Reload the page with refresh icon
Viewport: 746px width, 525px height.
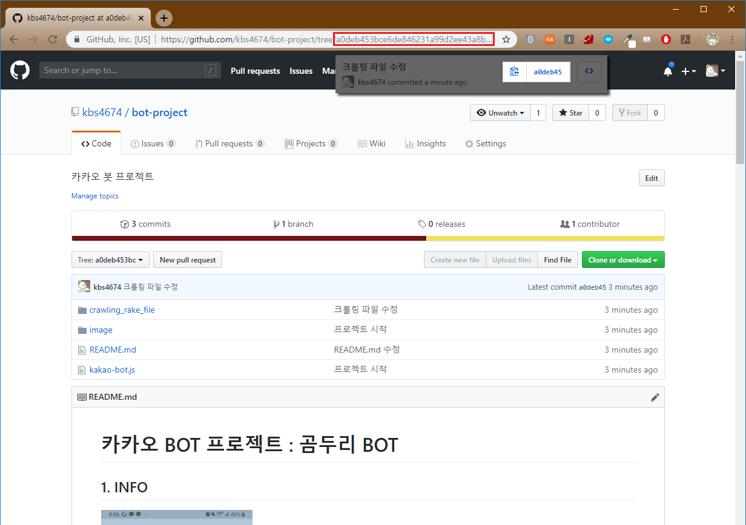coord(53,39)
